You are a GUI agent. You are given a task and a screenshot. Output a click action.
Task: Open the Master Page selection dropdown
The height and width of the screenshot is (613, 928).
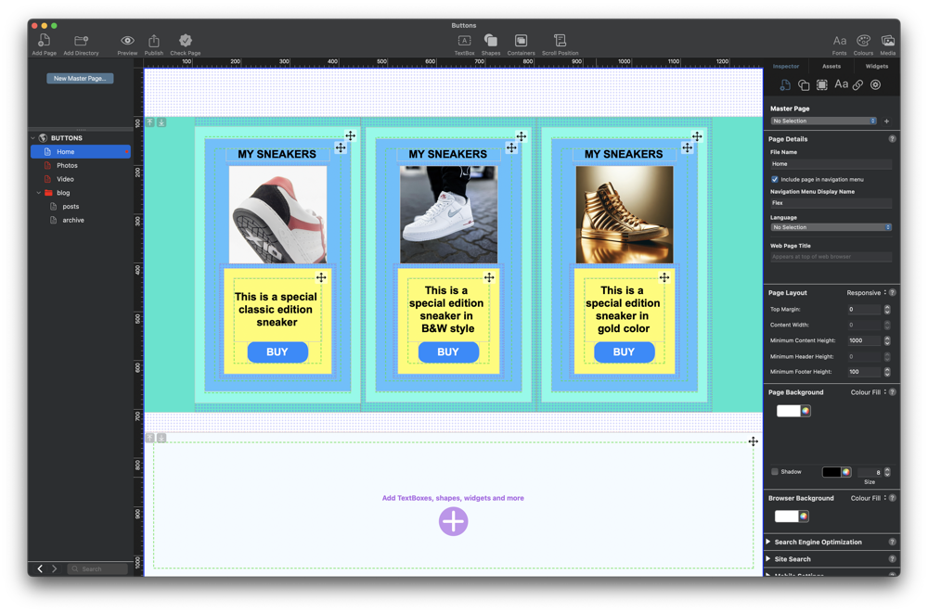[823, 121]
